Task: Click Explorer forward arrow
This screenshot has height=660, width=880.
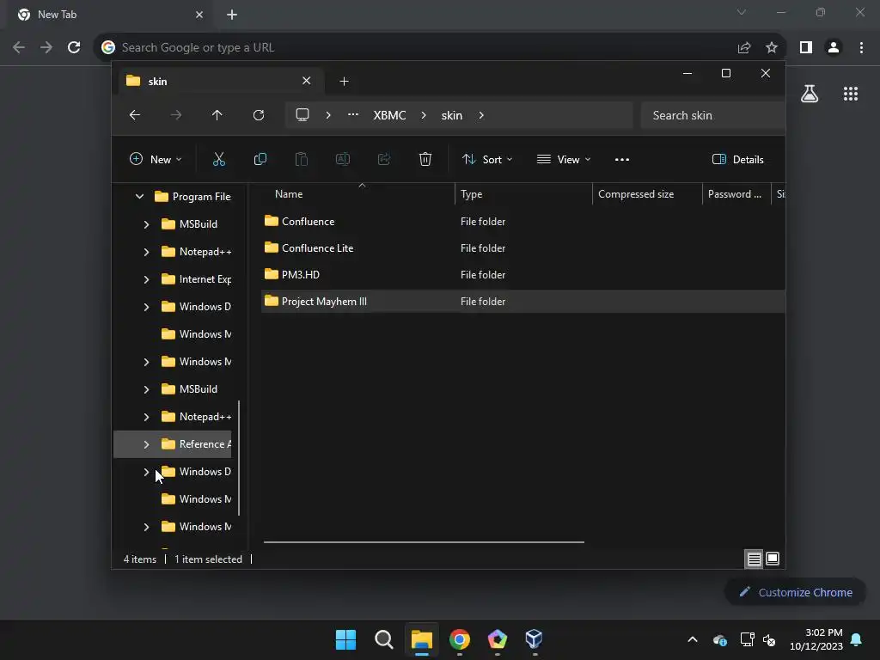Action: tap(175, 115)
